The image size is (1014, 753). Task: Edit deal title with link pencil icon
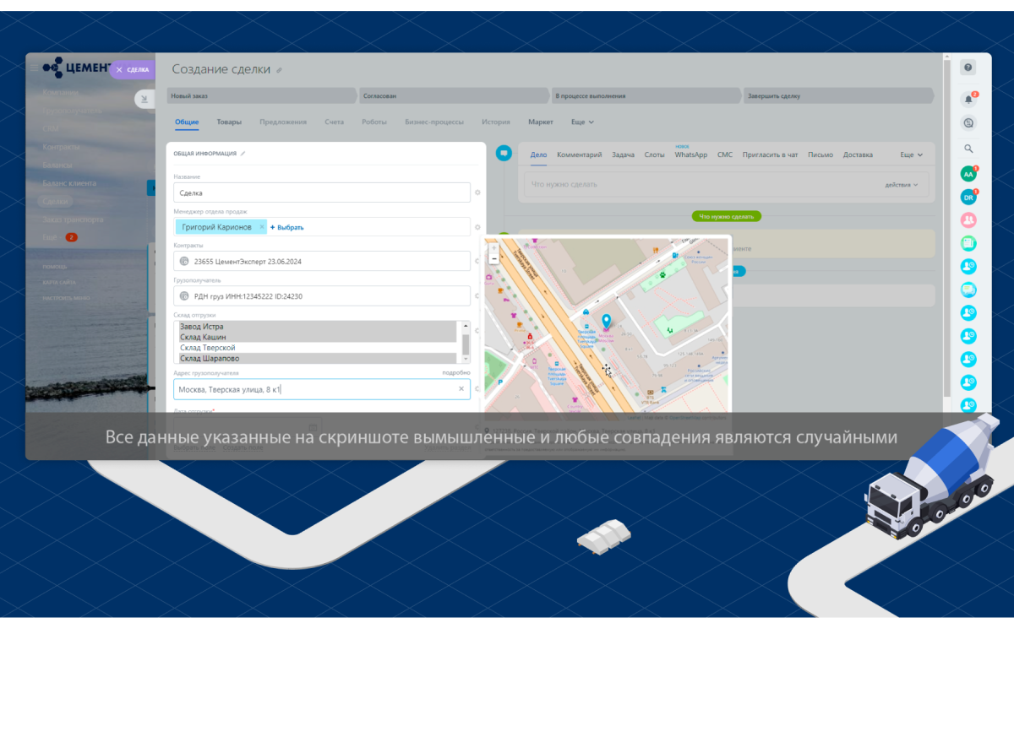coord(280,70)
